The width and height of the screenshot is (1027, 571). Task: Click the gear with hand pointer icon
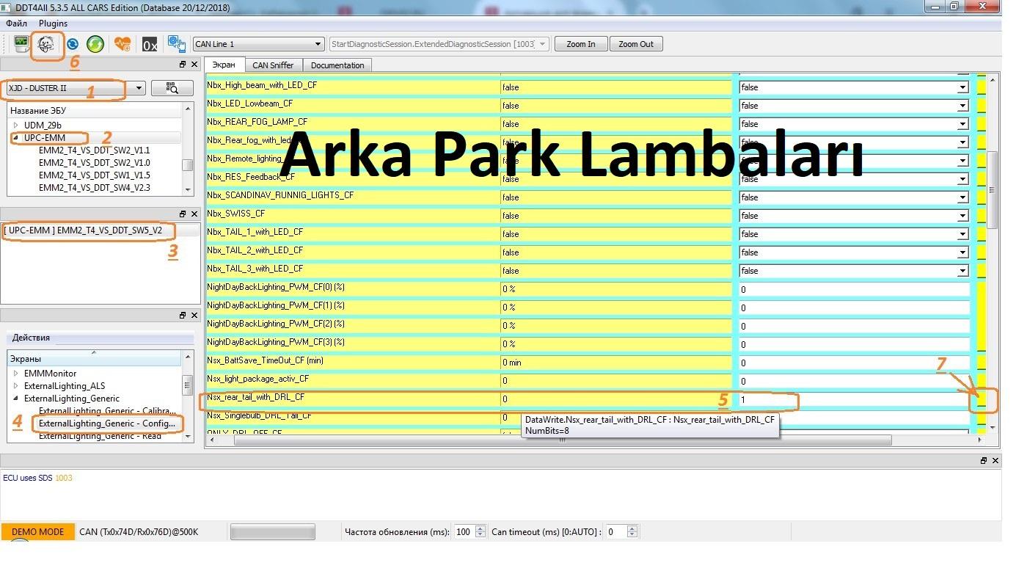click(x=176, y=44)
